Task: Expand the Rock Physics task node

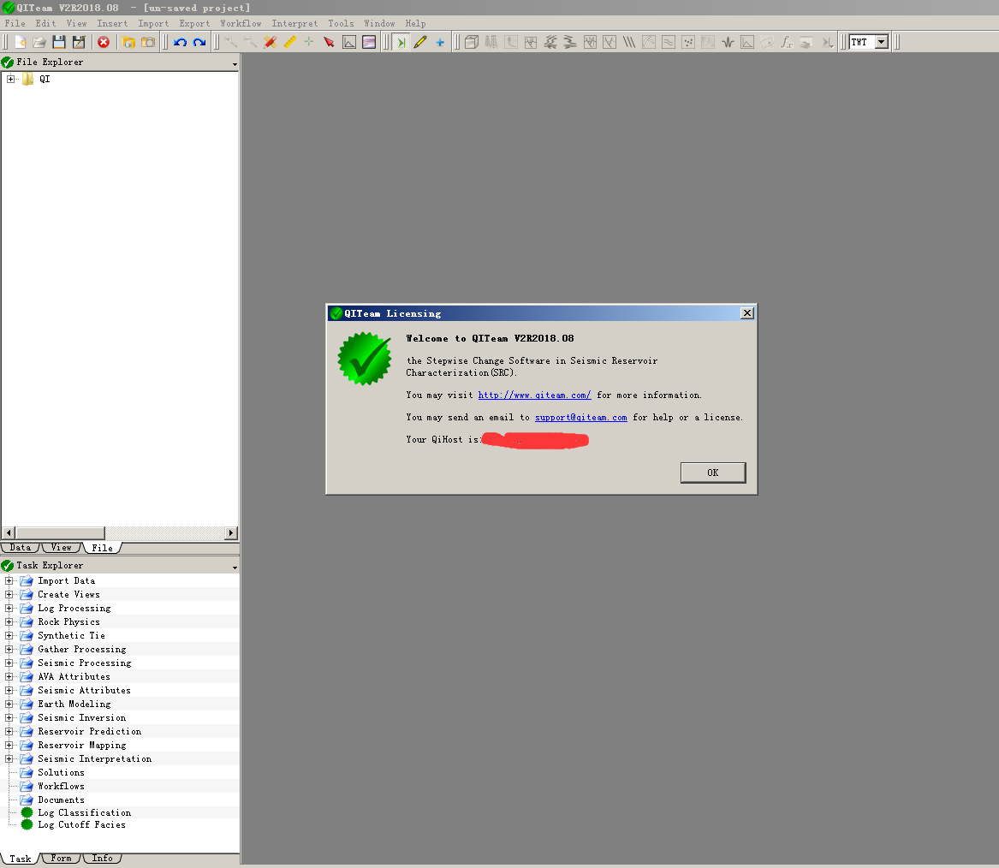Action: [x=9, y=621]
